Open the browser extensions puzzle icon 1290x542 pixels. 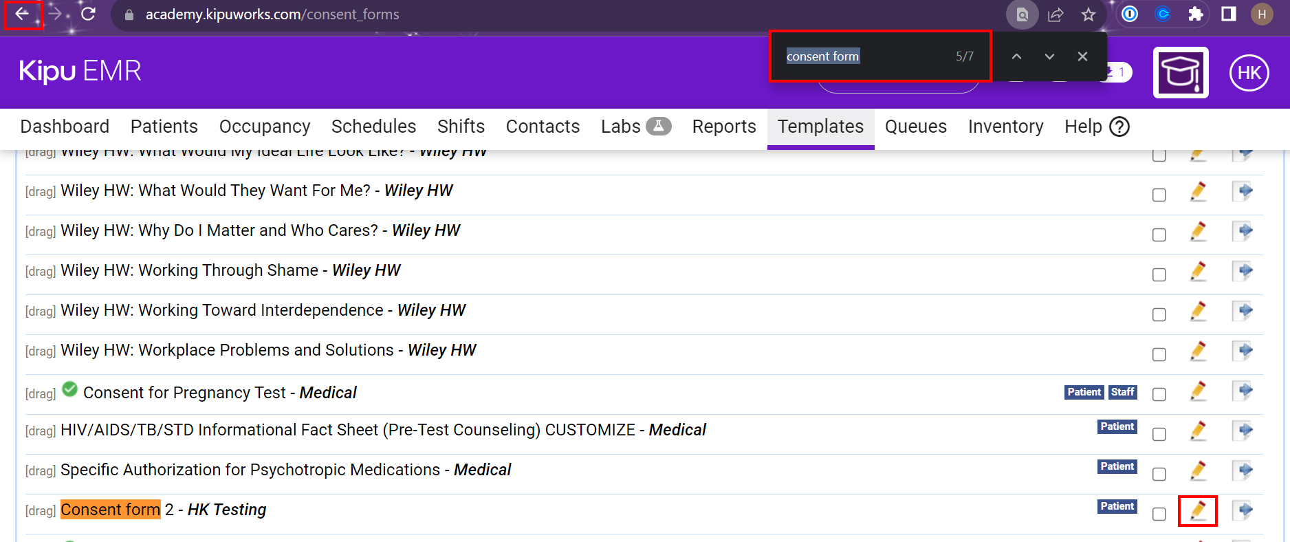point(1195,14)
